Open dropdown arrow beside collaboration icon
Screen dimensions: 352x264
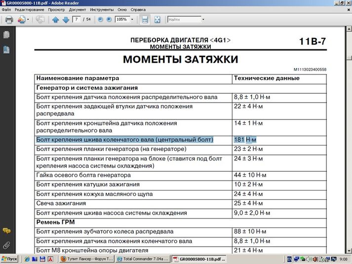[28, 20]
